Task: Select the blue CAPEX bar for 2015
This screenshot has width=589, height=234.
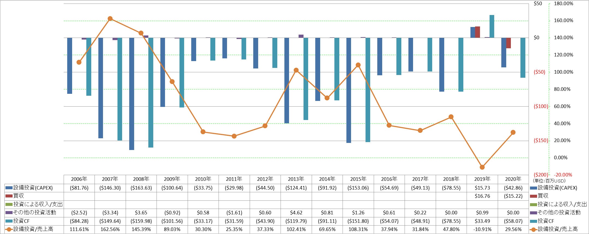Action: click(349, 90)
